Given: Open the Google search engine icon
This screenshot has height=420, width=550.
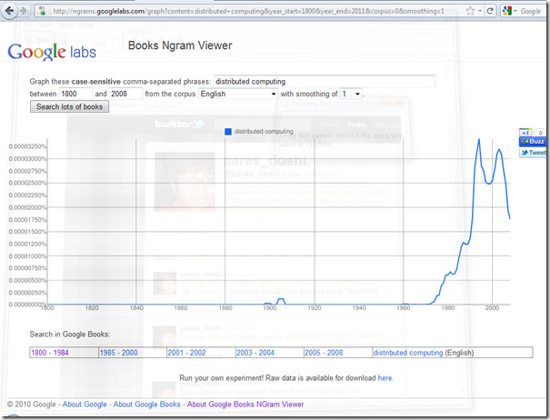Looking at the screenshot, I should tap(506, 11).
